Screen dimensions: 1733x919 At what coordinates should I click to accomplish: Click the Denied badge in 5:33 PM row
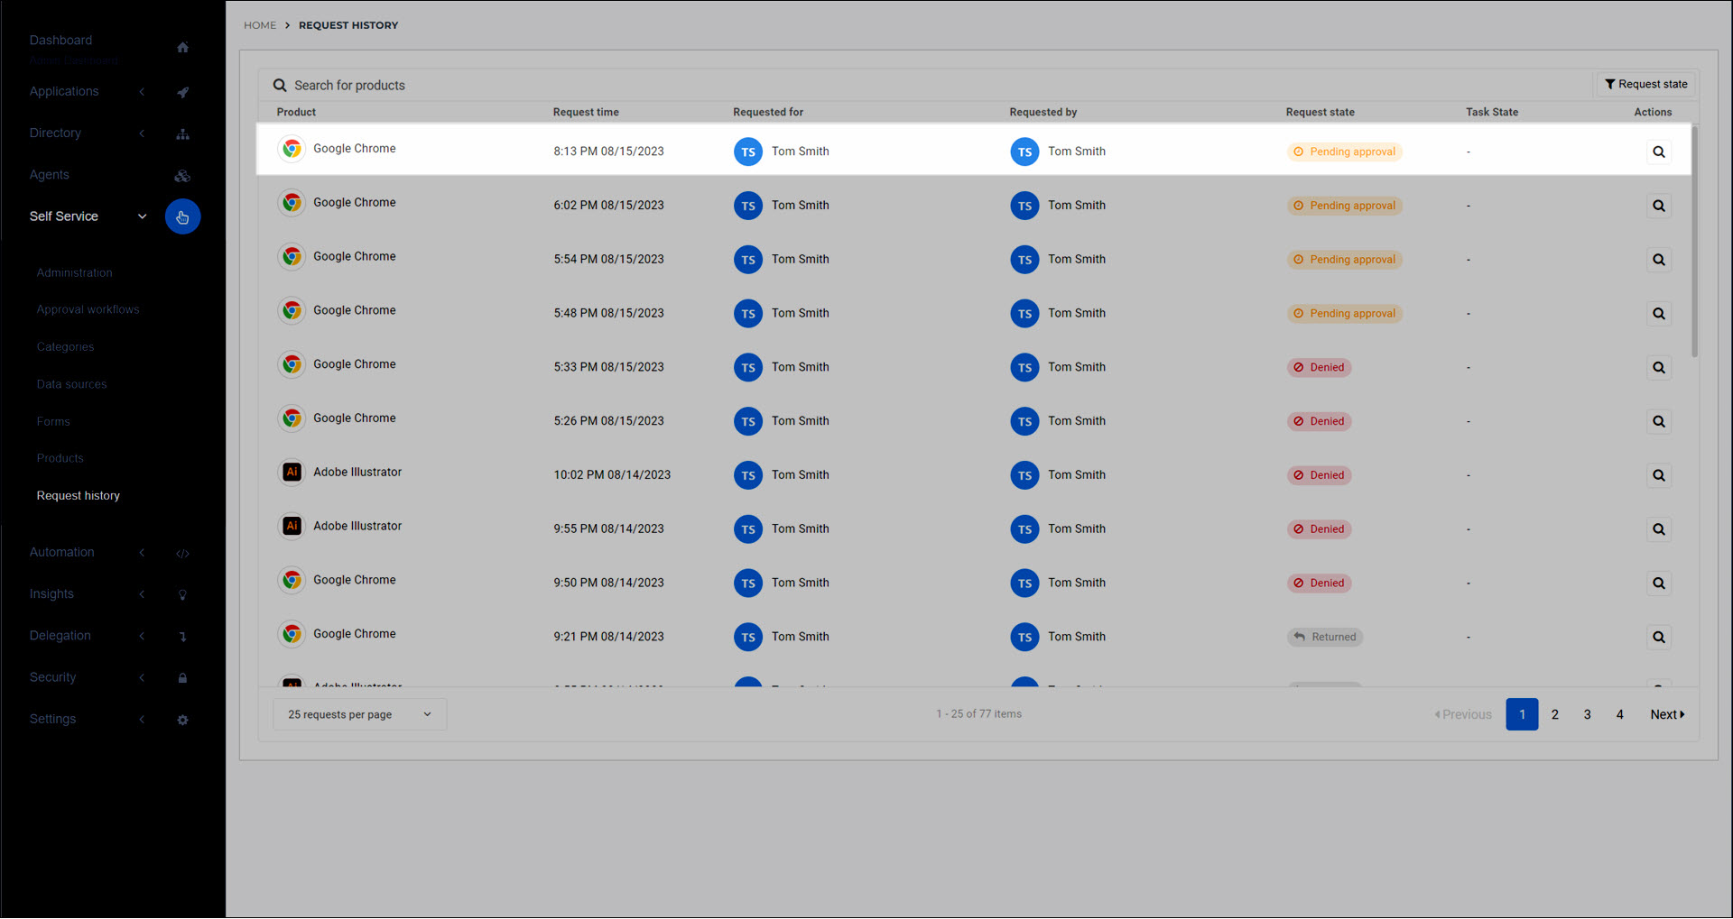pyautogui.click(x=1319, y=367)
